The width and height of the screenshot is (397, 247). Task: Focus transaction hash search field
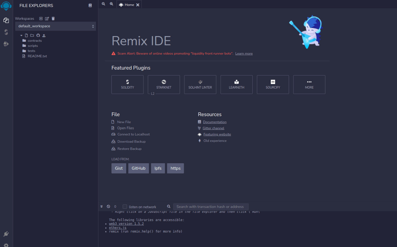211,207
